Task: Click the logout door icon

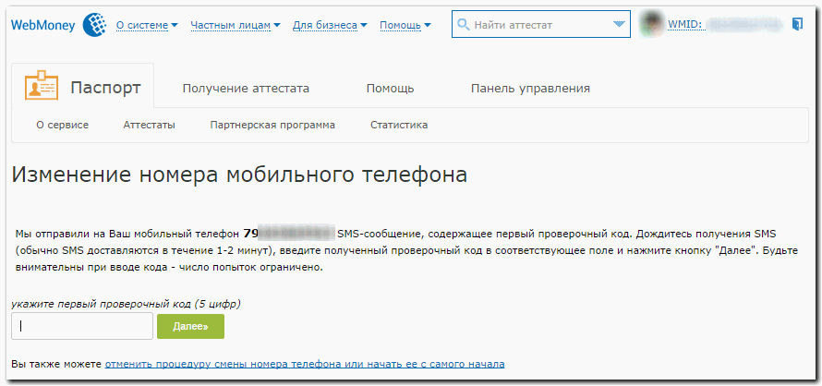Action: pyautogui.click(x=799, y=25)
